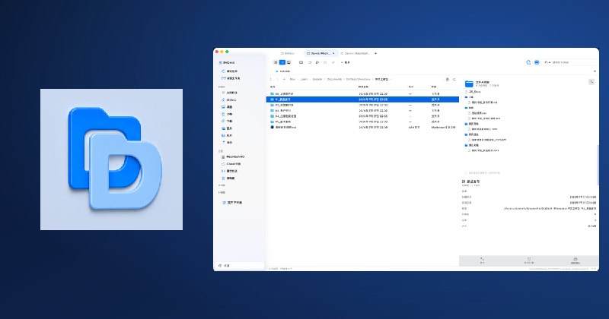
Task: Toggle the blue preview panel button
Action: click(x=537, y=62)
